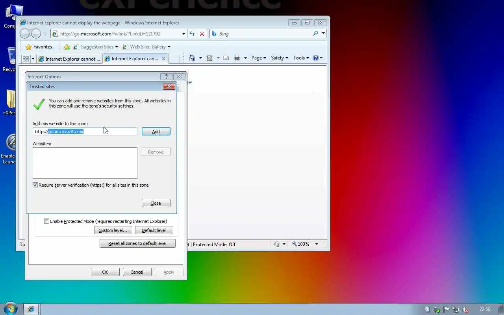Open search provider dropdown arrow
The width and height of the screenshot is (504, 315).
[323, 33]
